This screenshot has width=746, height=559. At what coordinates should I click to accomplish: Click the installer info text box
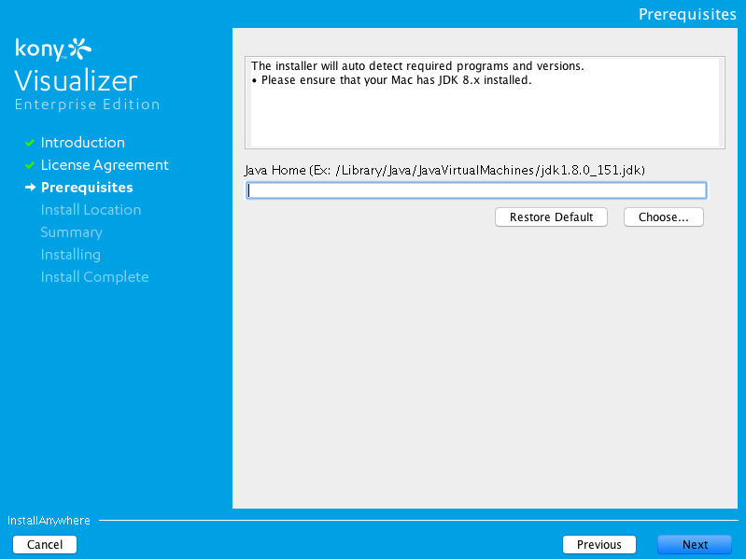click(485, 103)
